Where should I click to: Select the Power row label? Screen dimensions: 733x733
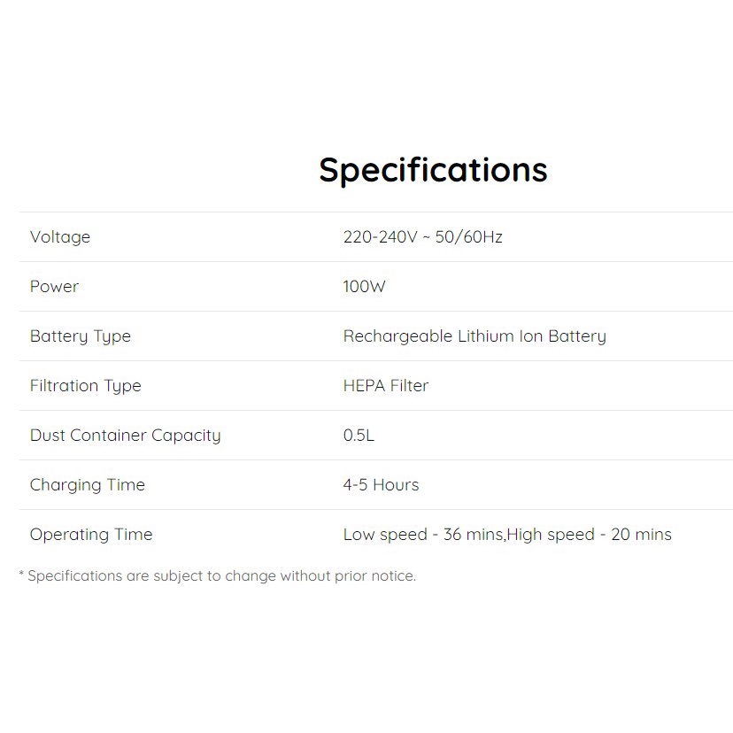[x=54, y=287]
